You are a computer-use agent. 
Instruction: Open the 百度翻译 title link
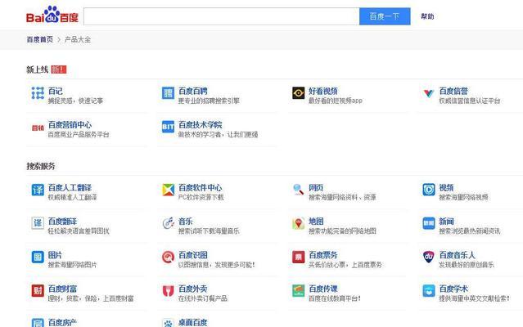62,222
